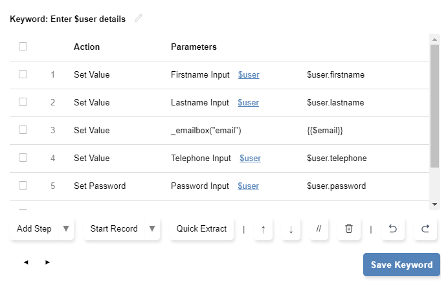Click the pencil icon to rename keyword
This screenshot has height=284, width=448.
pyautogui.click(x=138, y=19)
